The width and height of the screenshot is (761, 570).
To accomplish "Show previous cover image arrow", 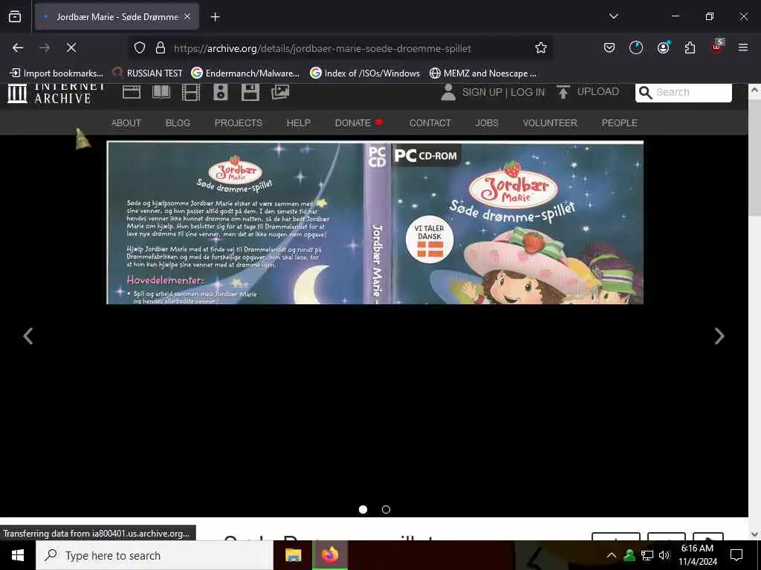I will click(x=28, y=336).
